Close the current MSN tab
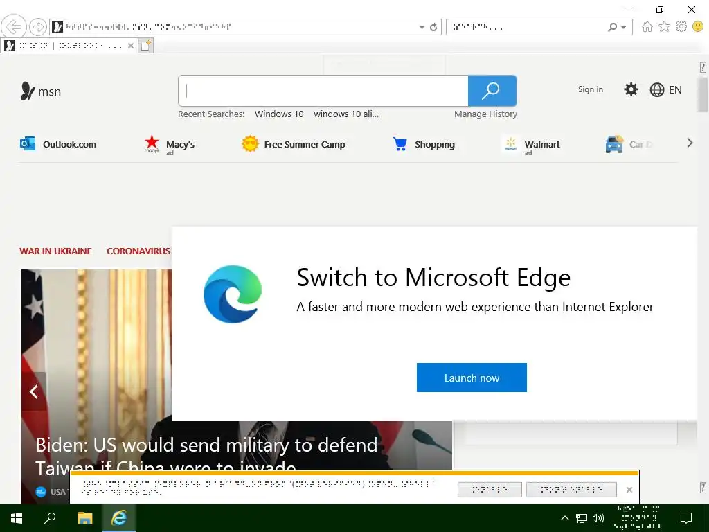Image resolution: width=709 pixels, height=532 pixels. tap(131, 46)
